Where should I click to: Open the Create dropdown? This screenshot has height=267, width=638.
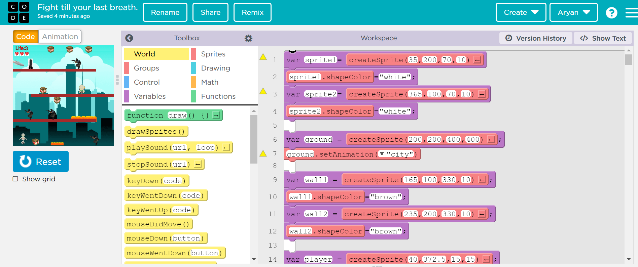tap(521, 12)
